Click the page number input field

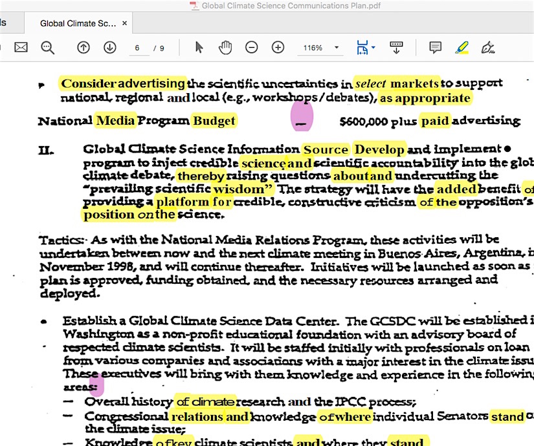coord(139,48)
